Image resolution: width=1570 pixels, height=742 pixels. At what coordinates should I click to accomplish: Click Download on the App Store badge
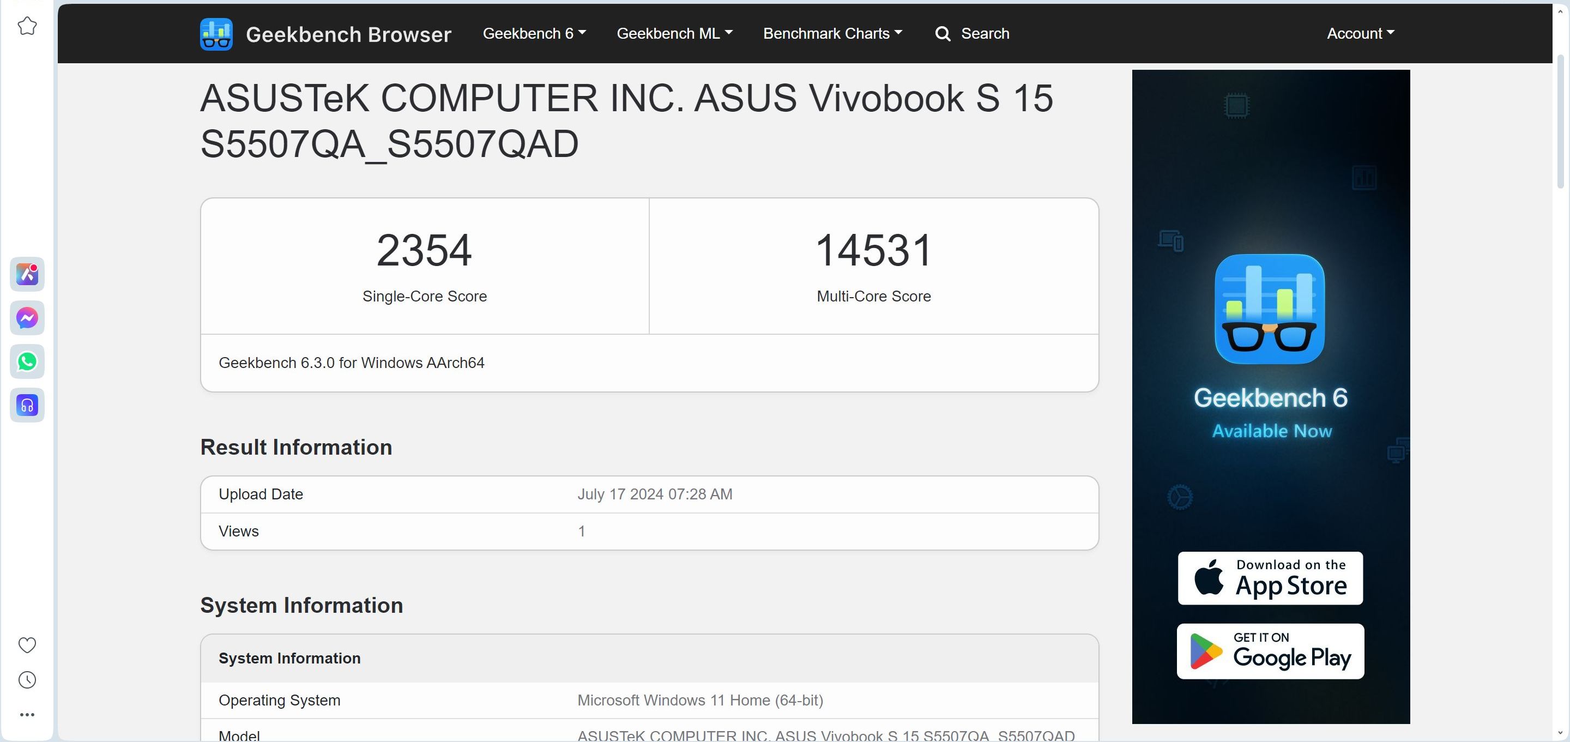(x=1270, y=578)
